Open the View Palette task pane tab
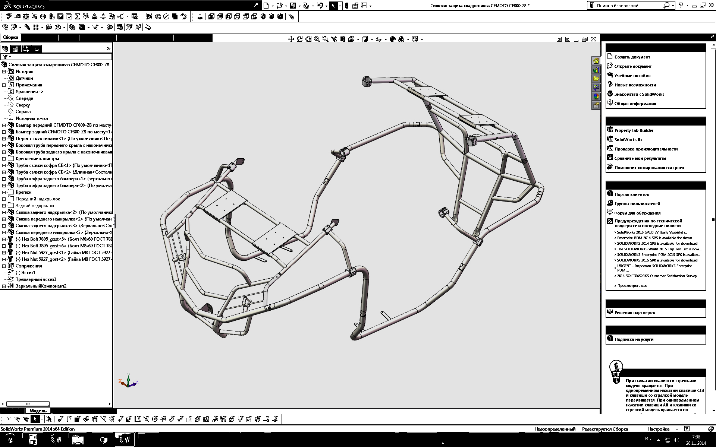Viewport: 716px width, 447px height. click(596, 88)
